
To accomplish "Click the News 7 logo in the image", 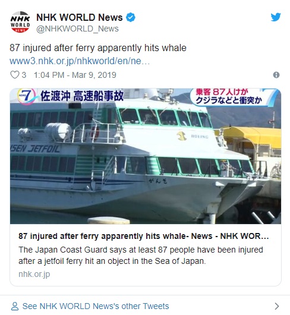I will [26, 96].
